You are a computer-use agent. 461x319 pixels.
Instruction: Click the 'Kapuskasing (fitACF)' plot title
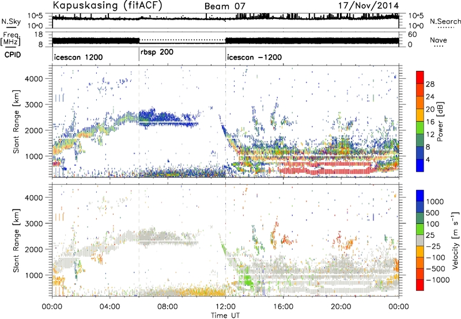108,5
